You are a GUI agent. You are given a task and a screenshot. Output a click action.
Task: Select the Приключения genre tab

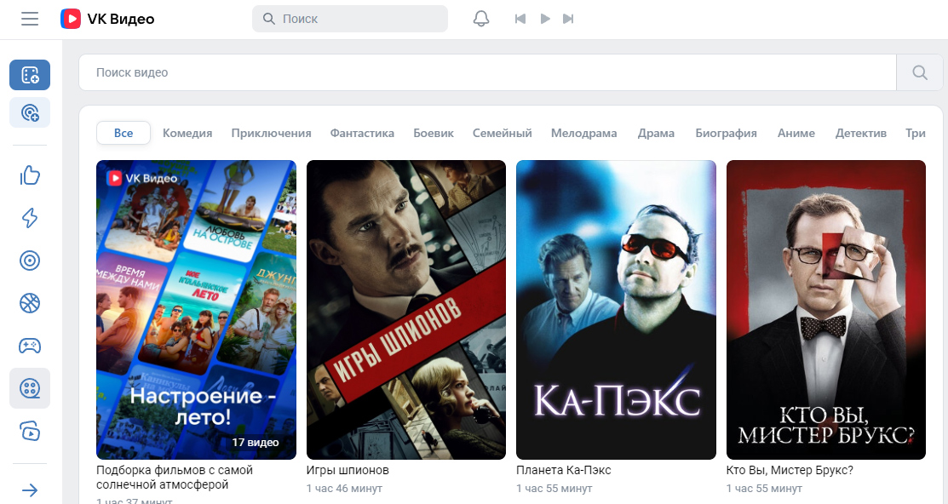[271, 133]
